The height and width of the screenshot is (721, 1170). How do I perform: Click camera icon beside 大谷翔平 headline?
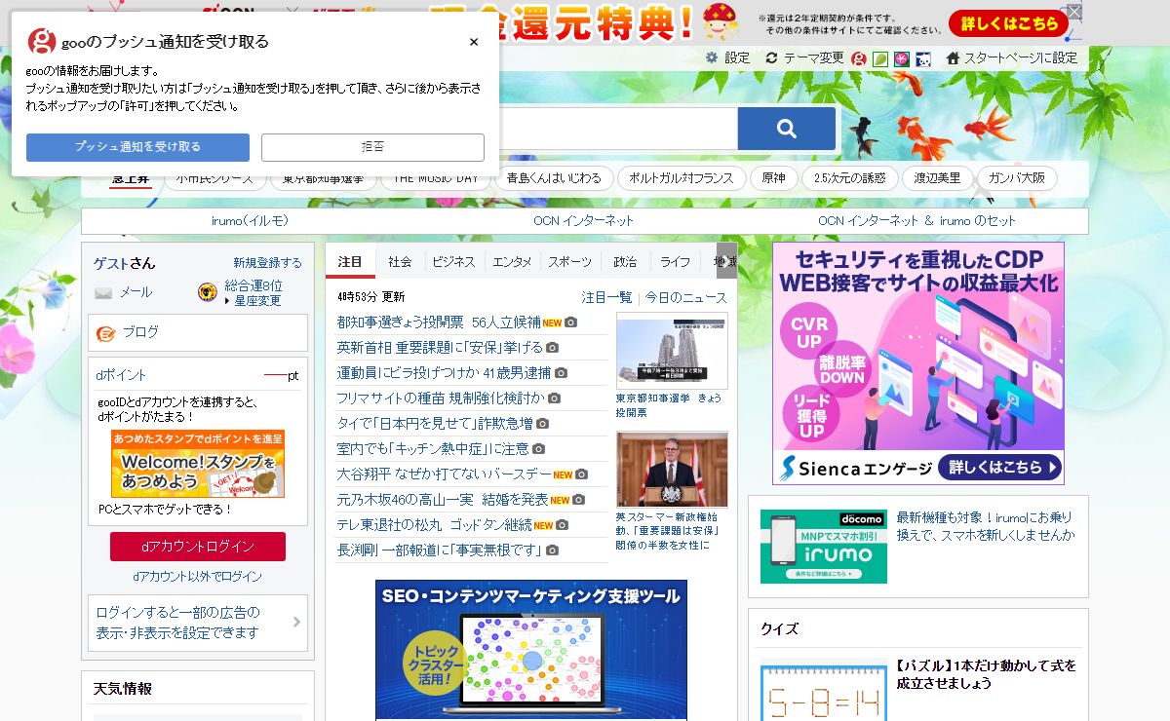(582, 474)
